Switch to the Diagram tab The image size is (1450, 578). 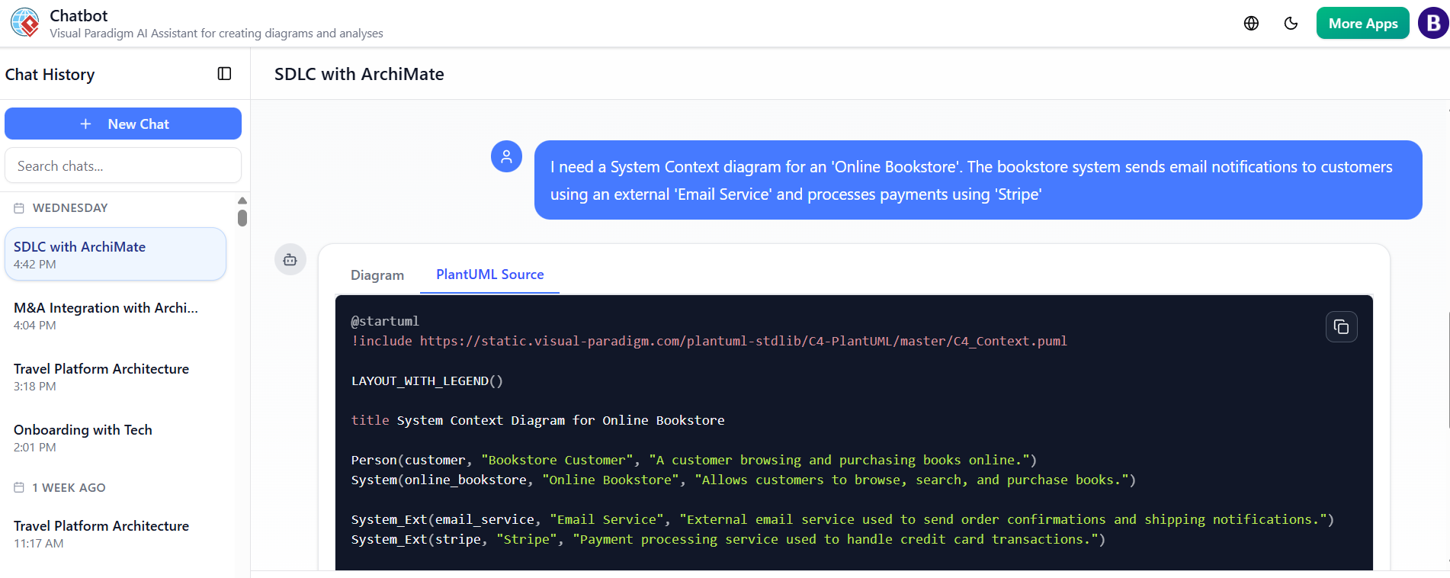tap(377, 275)
